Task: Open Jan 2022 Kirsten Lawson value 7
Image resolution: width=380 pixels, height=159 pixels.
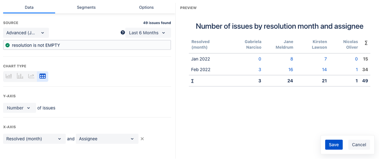Action: pyautogui.click(x=325, y=59)
